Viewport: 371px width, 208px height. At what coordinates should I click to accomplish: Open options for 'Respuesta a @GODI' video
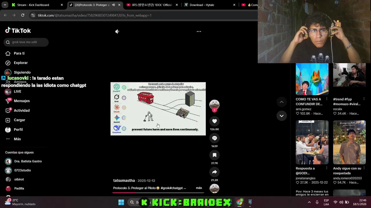point(327,168)
